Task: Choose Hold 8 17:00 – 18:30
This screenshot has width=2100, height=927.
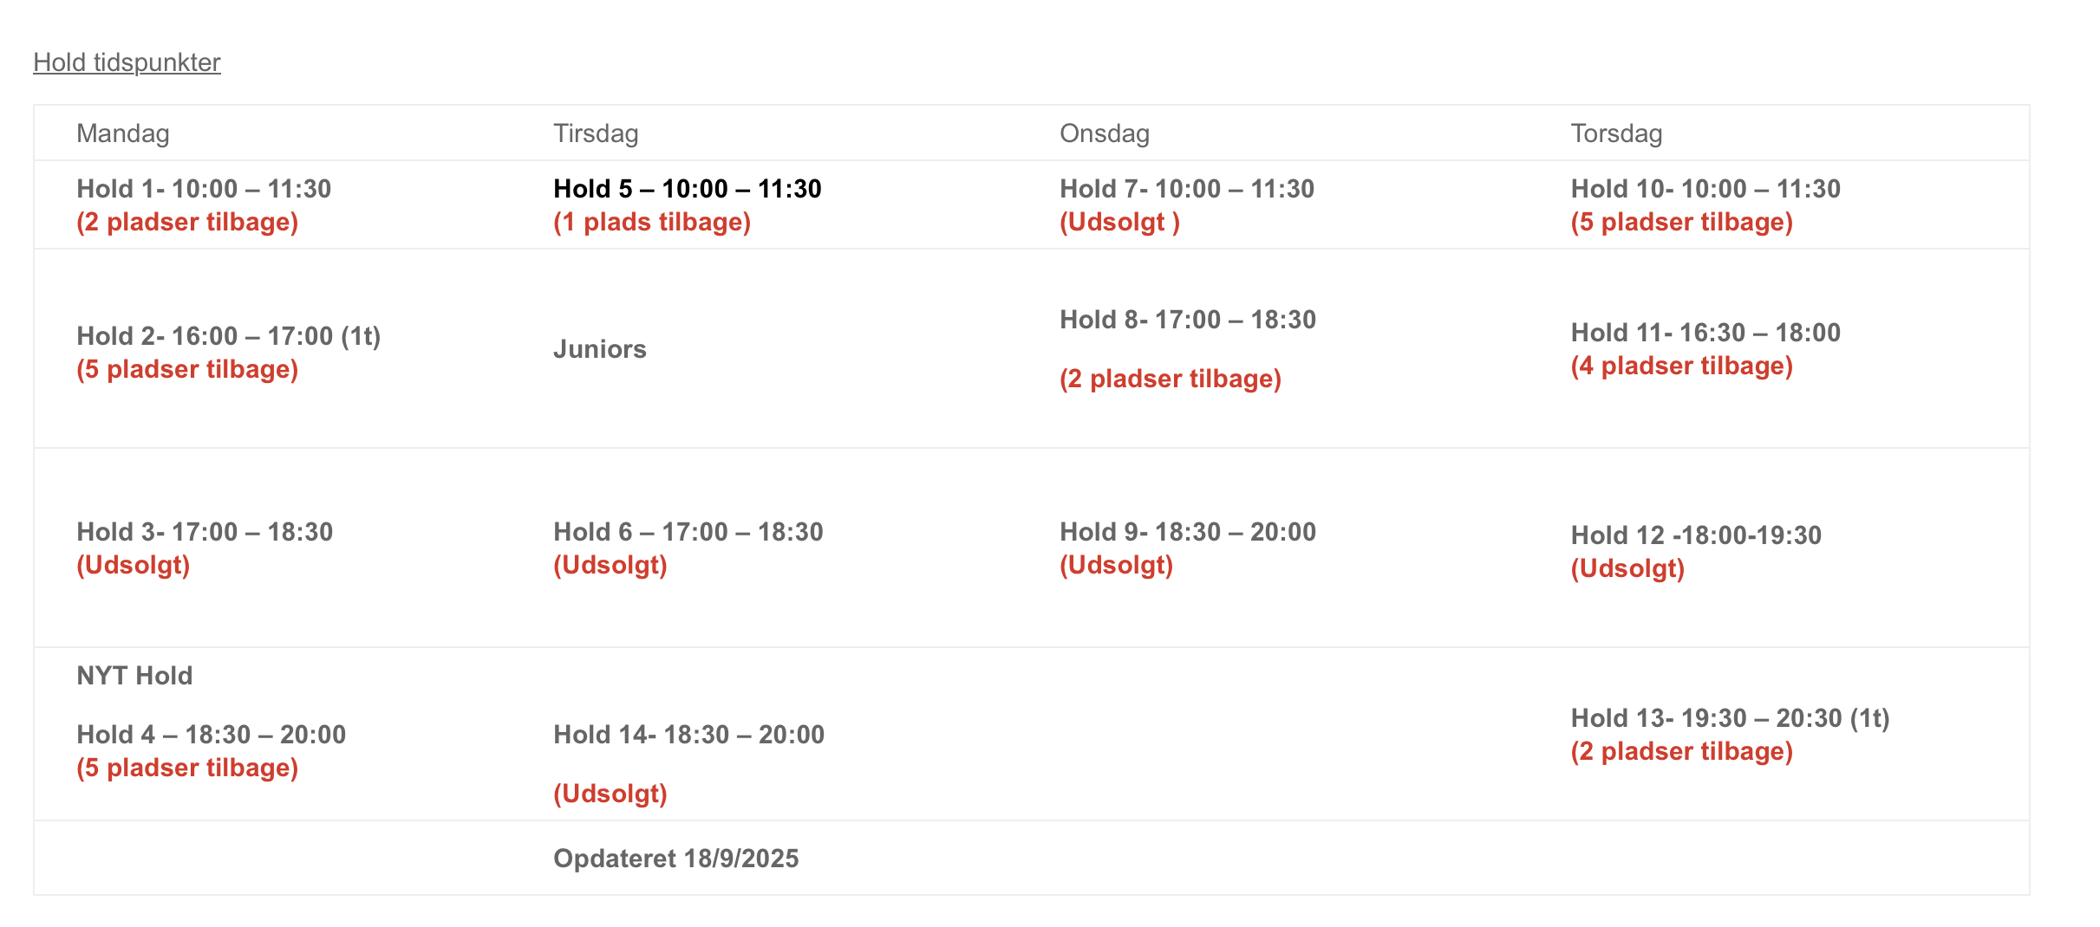Action: pos(1187,320)
